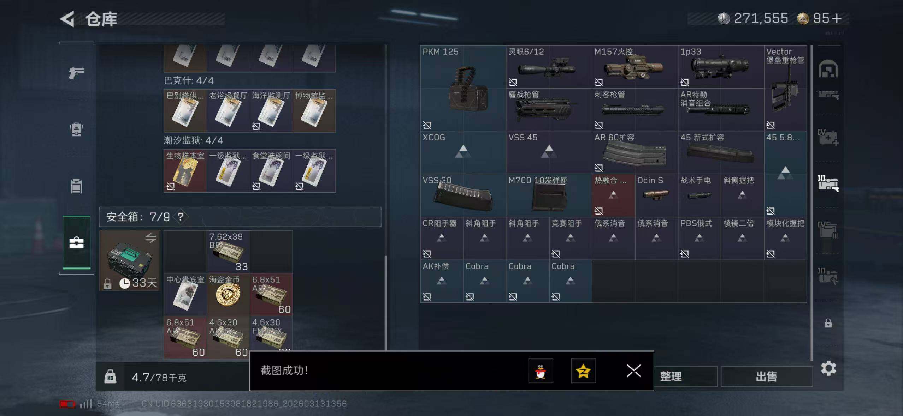Open the settings gear icon
Image resolution: width=903 pixels, height=416 pixels.
[x=828, y=368]
